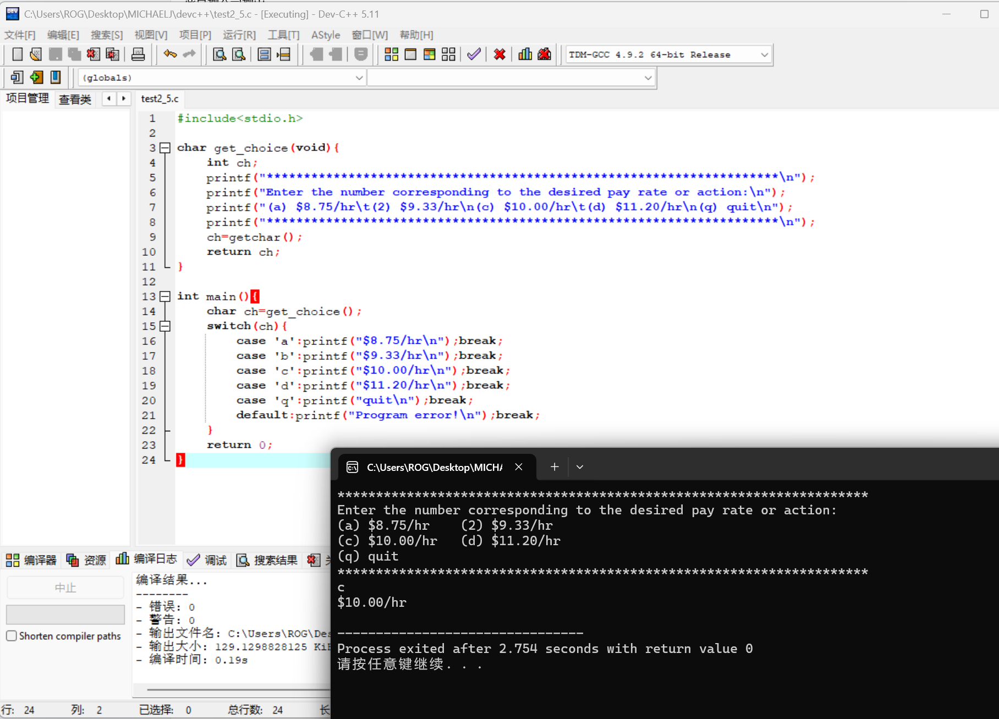Switch to the 项目管理 panel tab
Image resolution: width=999 pixels, height=719 pixels.
coord(28,98)
